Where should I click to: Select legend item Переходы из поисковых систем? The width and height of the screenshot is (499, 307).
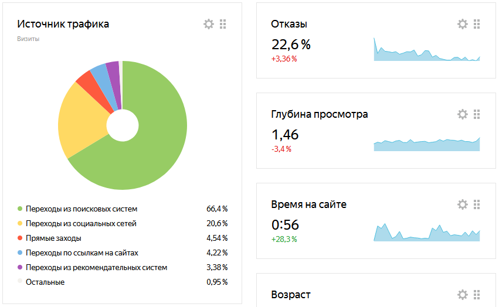(82, 209)
